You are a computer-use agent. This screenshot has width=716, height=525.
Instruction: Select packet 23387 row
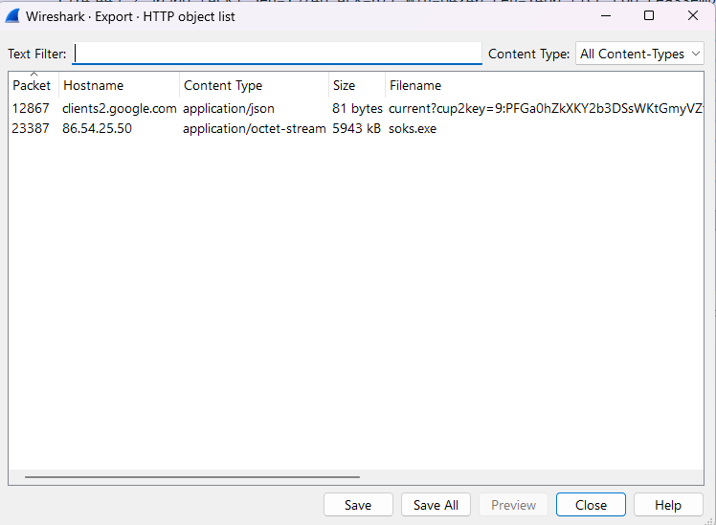click(x=356, y=129)
